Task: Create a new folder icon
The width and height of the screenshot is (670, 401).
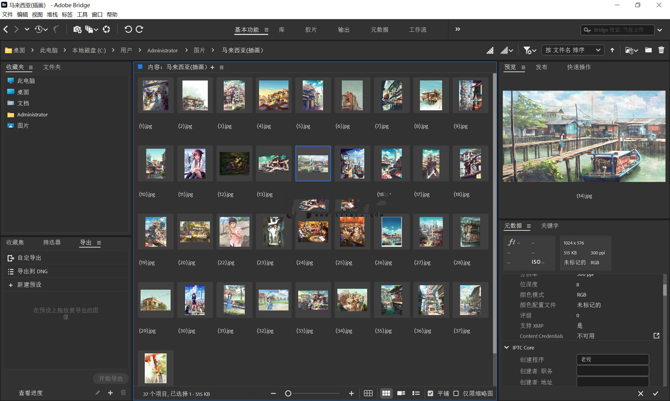Action: pyautogui.click(x=648, y=50)
